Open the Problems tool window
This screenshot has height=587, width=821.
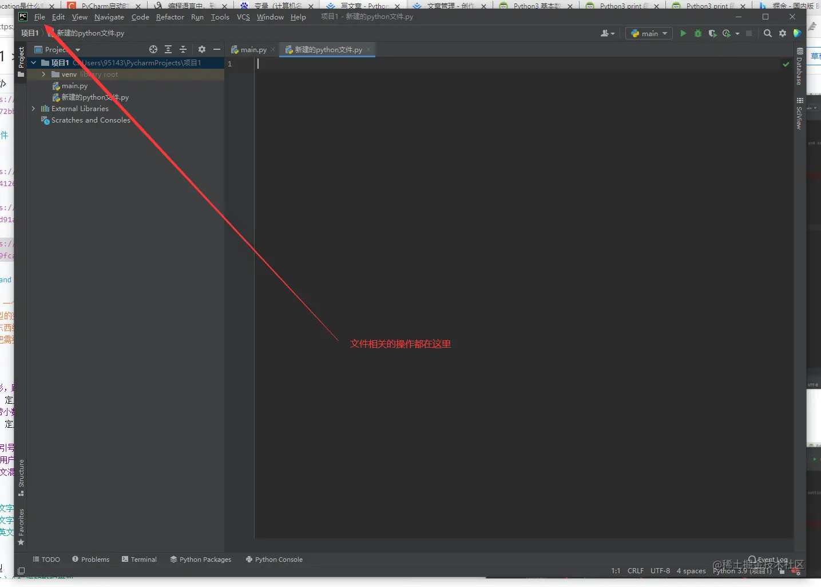(x=90, y=560)
